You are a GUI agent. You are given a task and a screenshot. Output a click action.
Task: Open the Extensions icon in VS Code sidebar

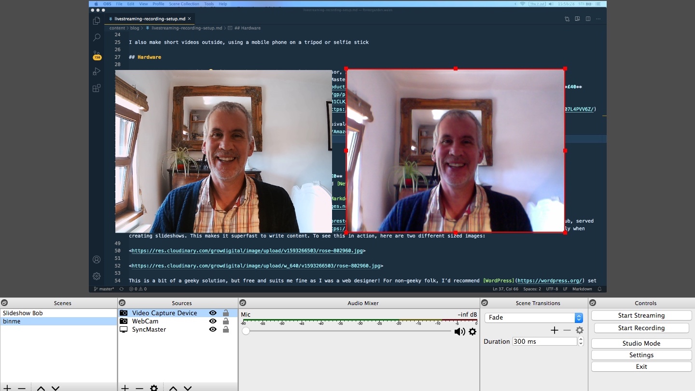click(x=97, y=88)
